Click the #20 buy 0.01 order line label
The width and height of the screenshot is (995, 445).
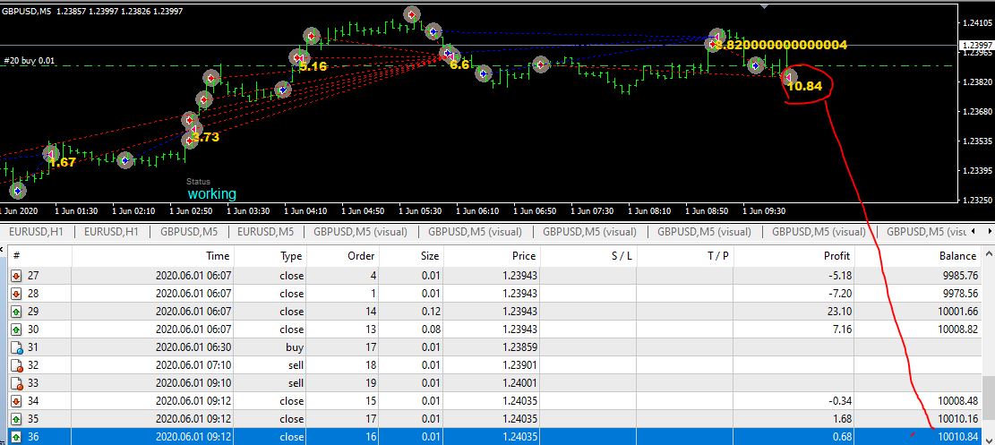pos(30,61)
